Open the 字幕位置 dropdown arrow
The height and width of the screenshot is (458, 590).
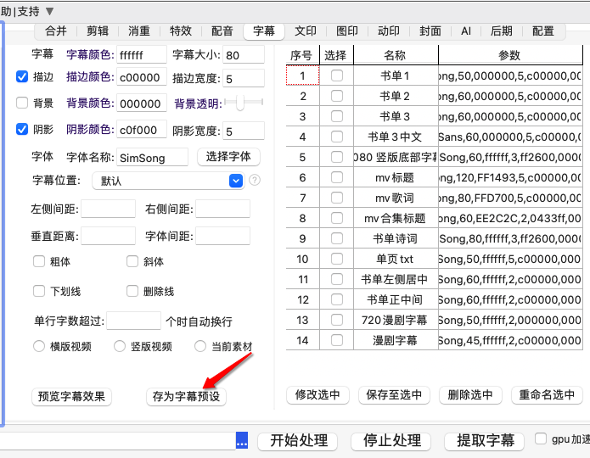pyautogui.click(x=236, y=181)
